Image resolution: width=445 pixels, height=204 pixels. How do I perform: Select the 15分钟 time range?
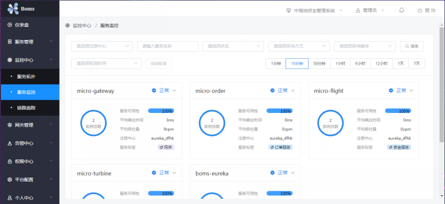point(297,64)
